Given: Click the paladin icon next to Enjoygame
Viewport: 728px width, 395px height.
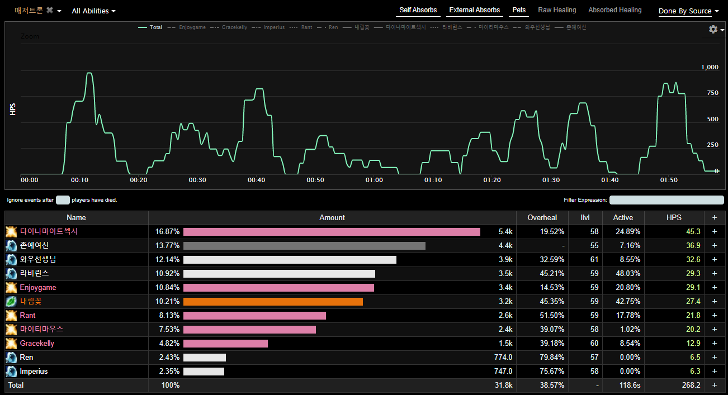Looking at the screenshot, I should click(11, 288).
